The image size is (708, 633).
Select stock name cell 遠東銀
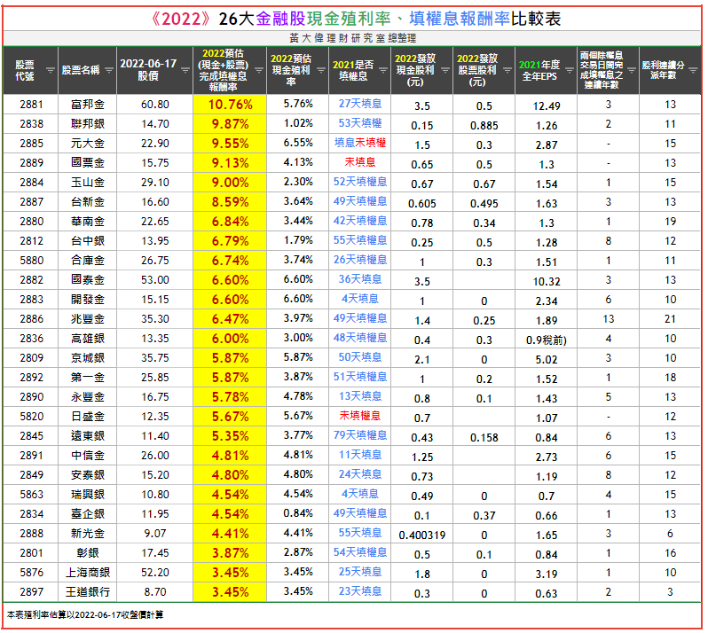[88, 436]
